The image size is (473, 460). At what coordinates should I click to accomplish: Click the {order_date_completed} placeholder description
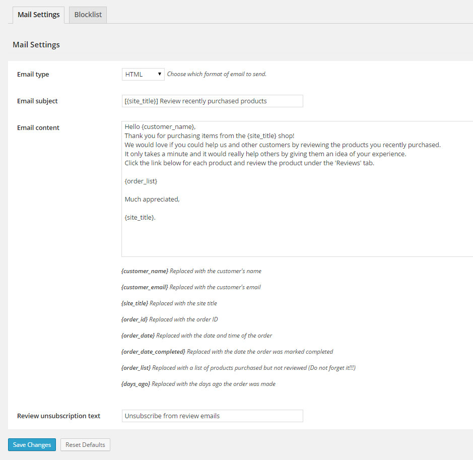227,352
